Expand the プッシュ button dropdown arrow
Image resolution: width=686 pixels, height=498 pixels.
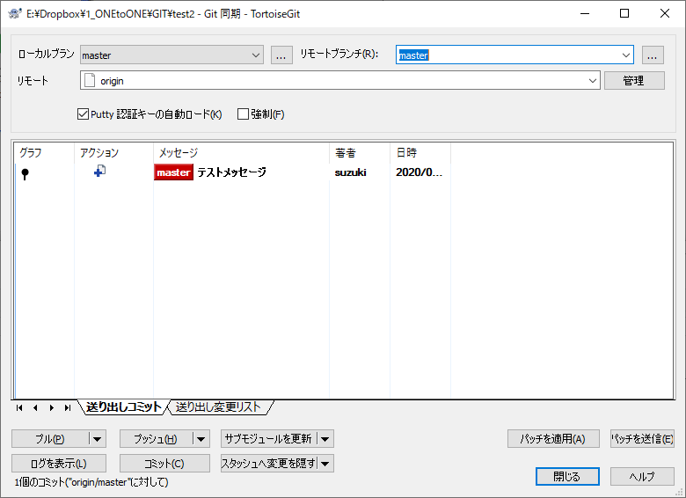pyautogui.click(x=201, y=439)
